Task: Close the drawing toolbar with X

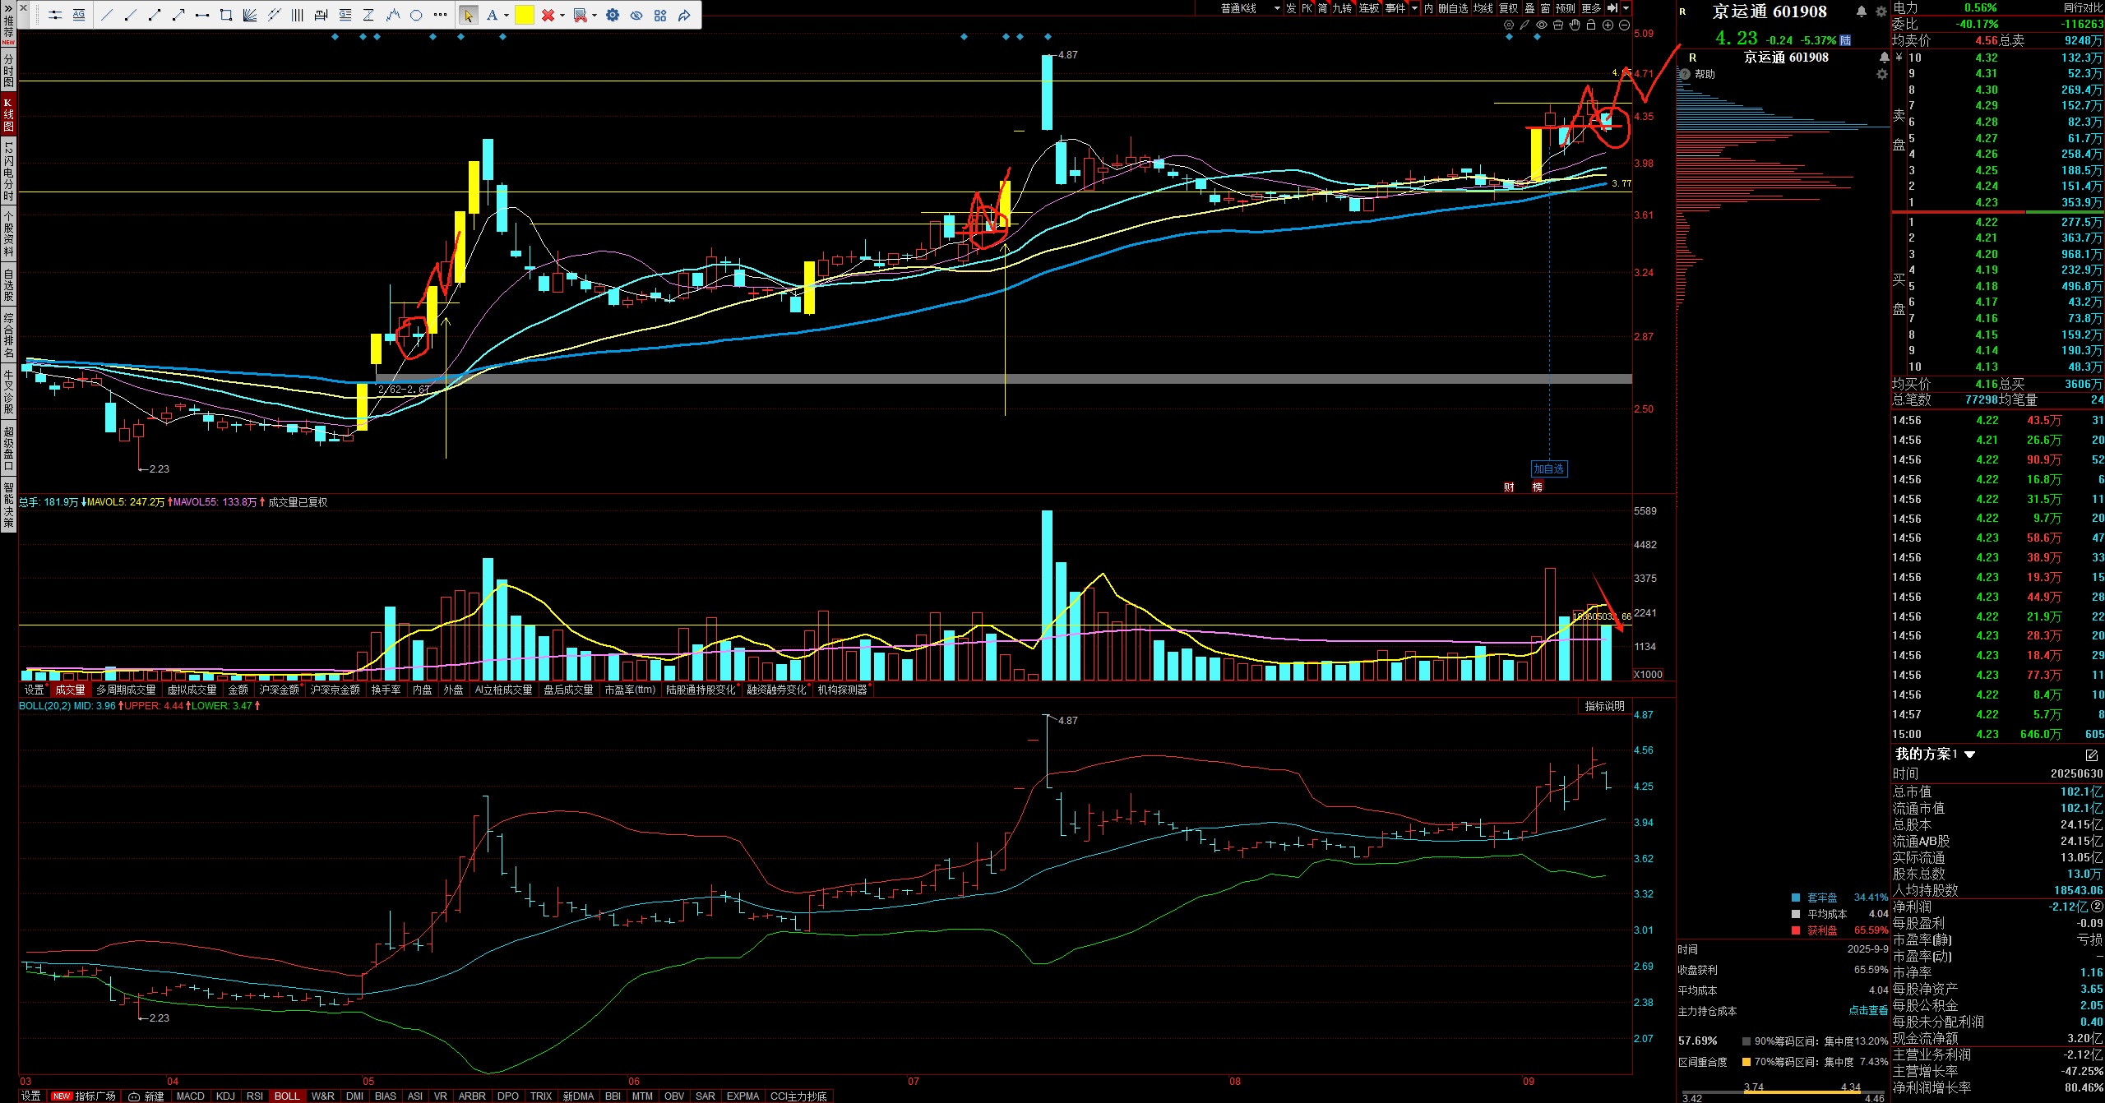Action: (x=23, y=8)
